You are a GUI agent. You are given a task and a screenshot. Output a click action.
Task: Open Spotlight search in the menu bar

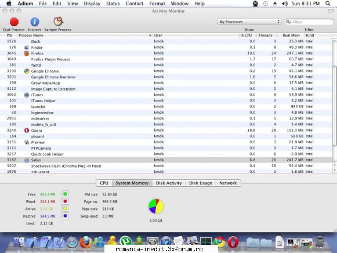[x=328, y=3]
